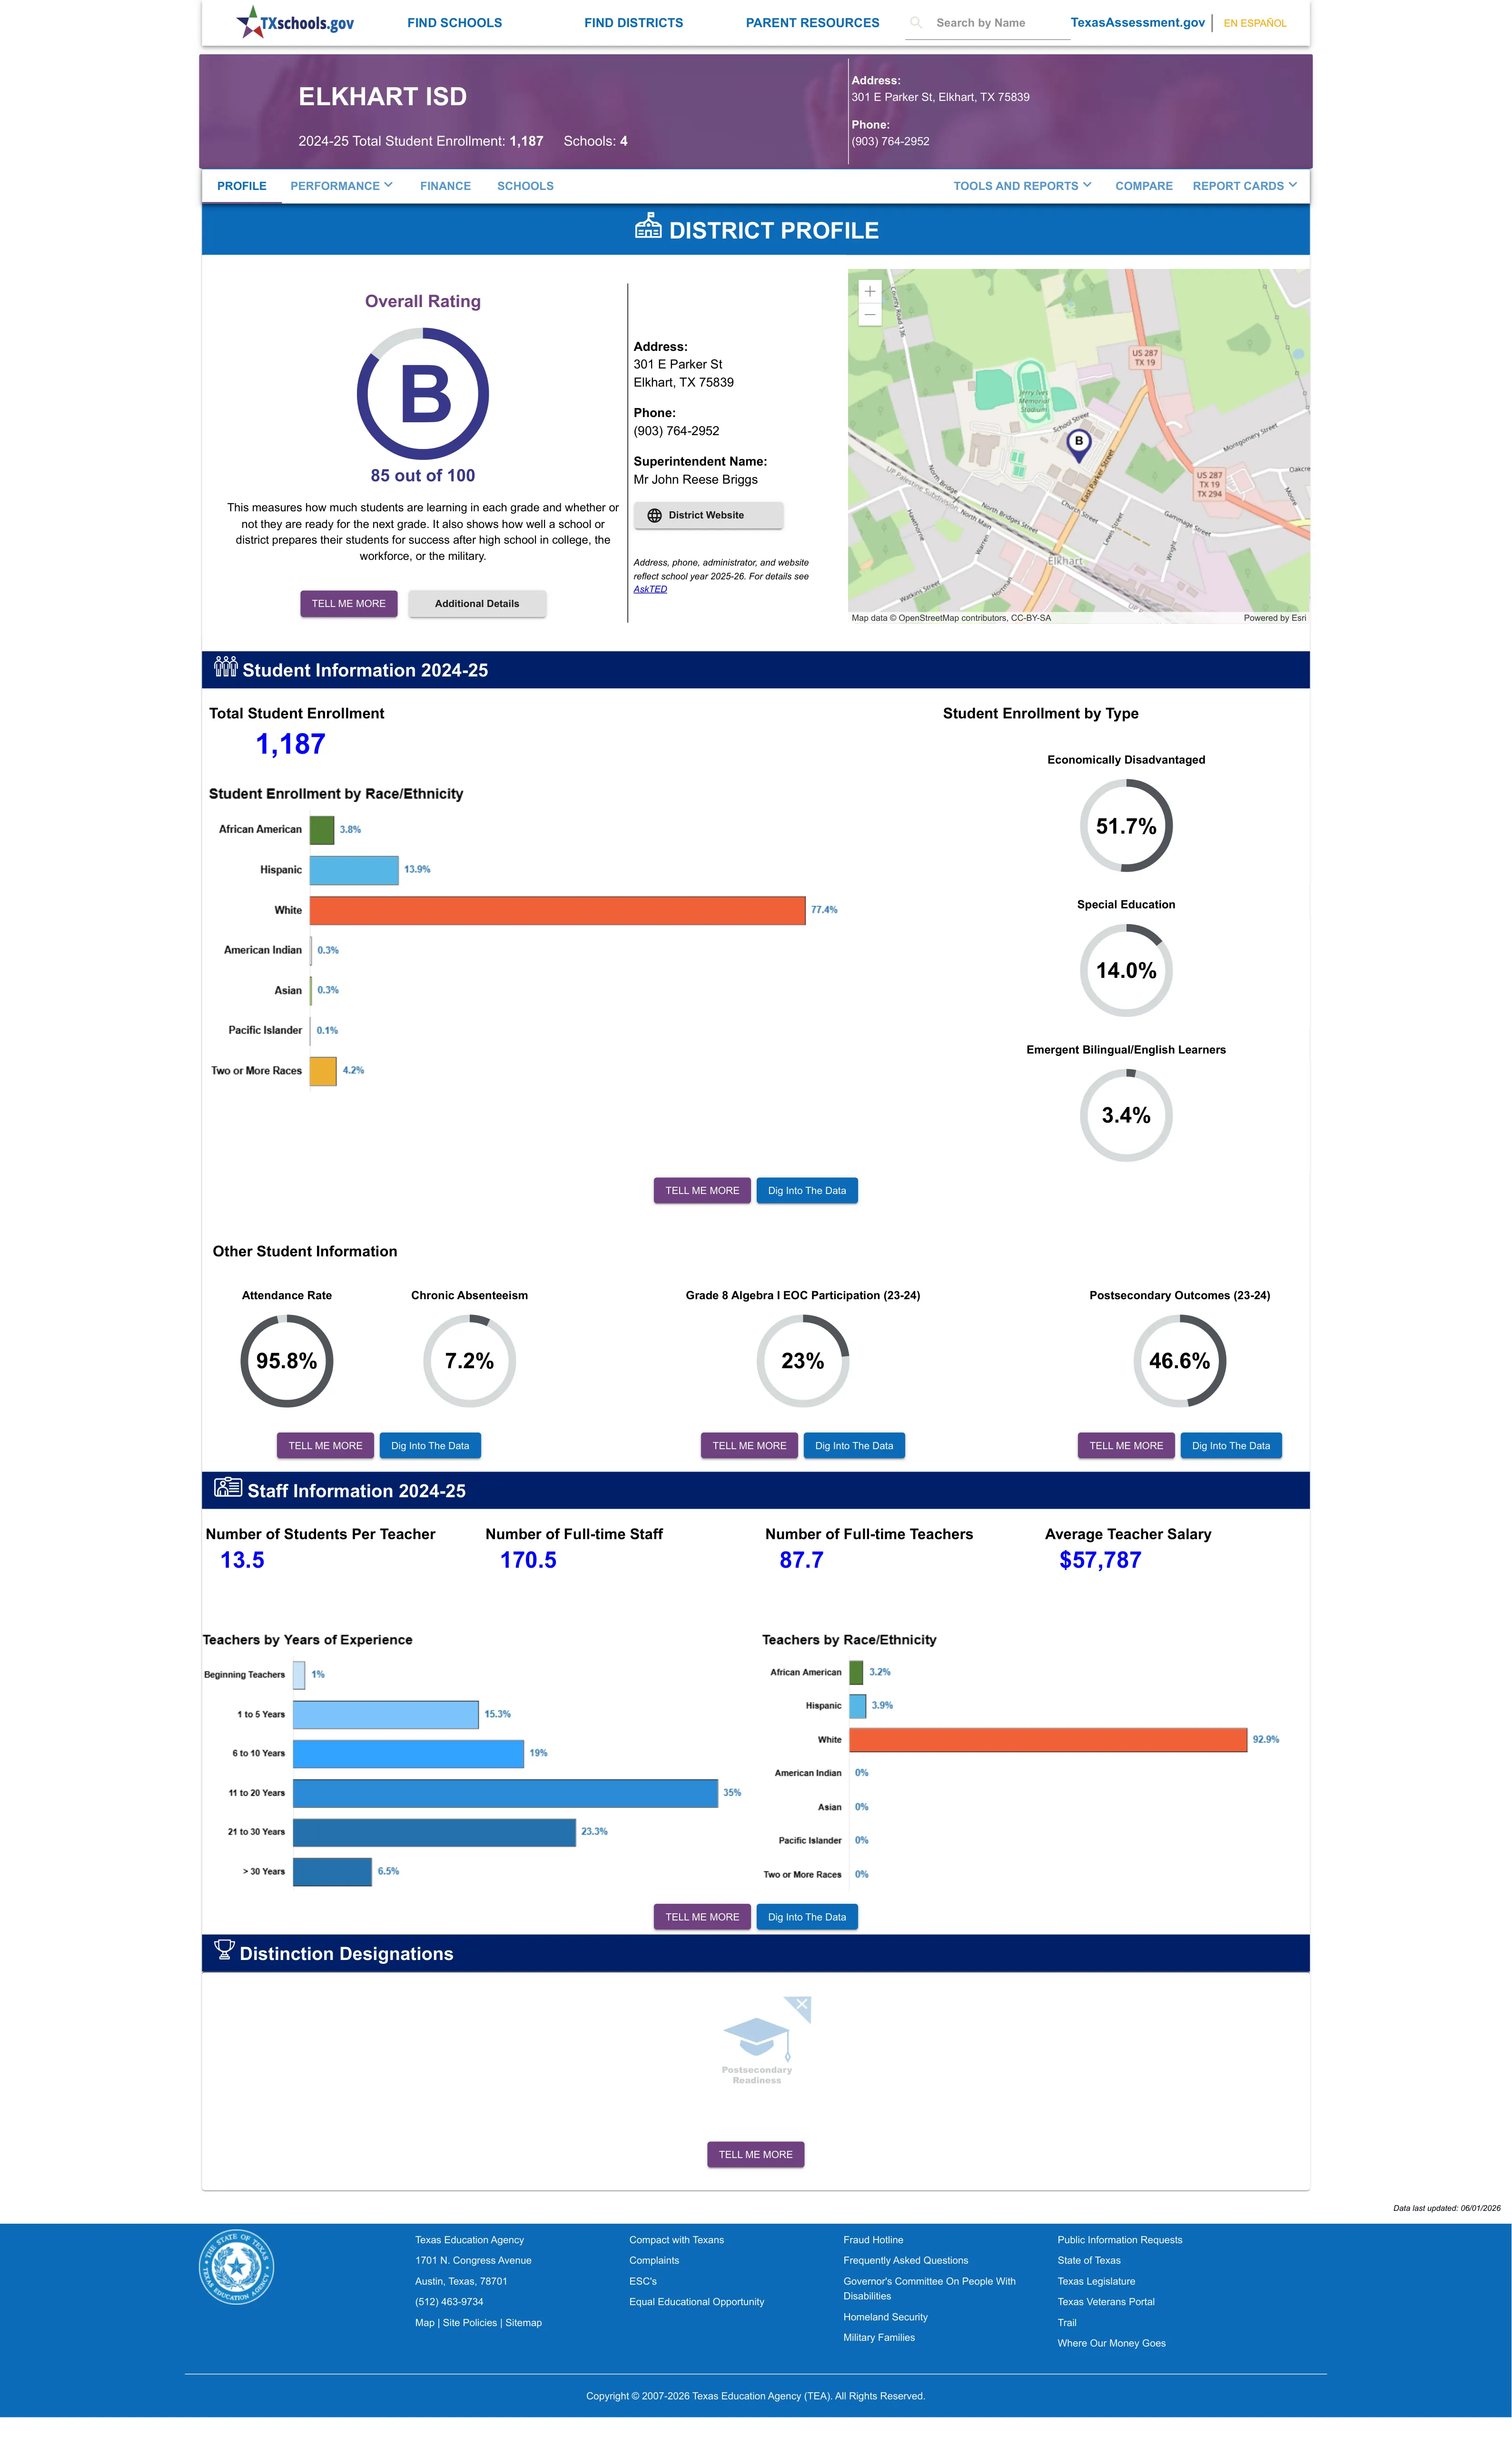Click the Overall Rating B gauge
This screenshot has height=2437, width=1512.
[423, 394]
